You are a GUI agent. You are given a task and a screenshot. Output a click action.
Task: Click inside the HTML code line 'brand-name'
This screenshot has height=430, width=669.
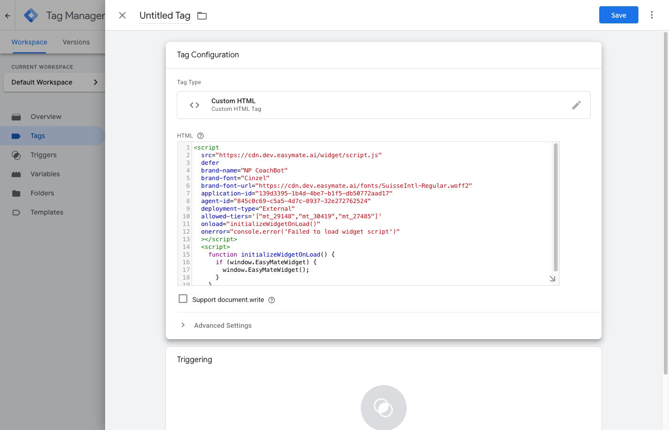[244, 171]
